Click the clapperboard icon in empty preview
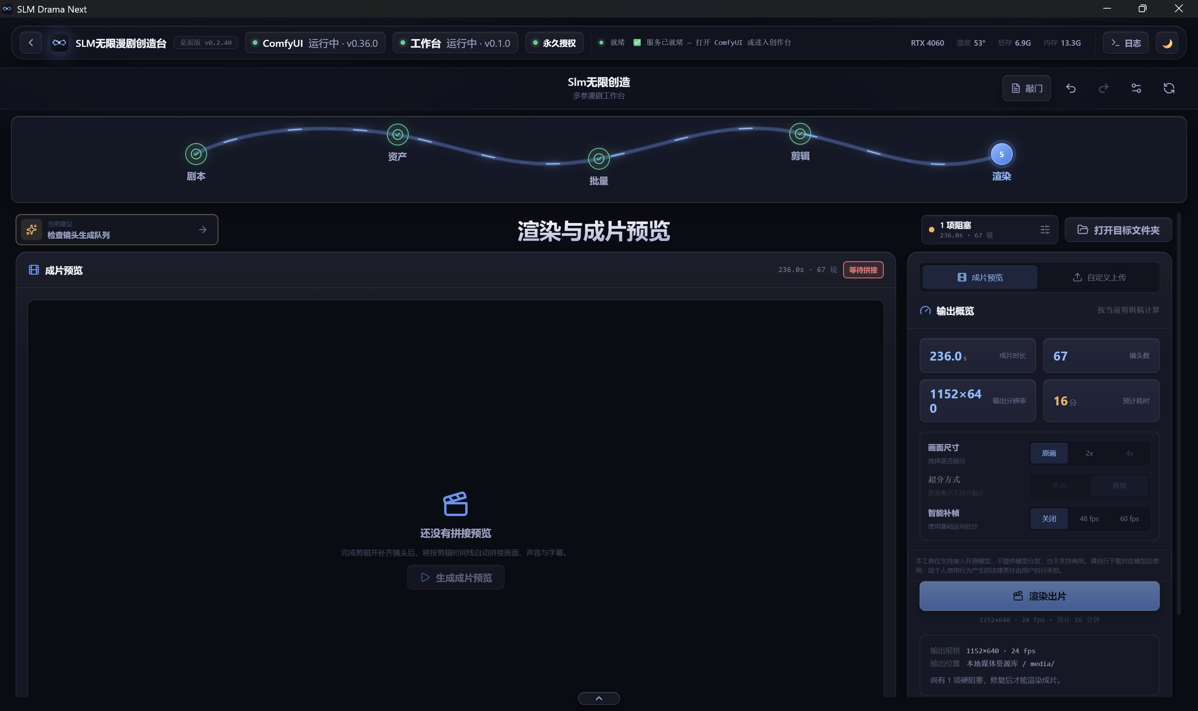Image resolution: width=1198 pixels, height=711 pixels. (455, 504)
